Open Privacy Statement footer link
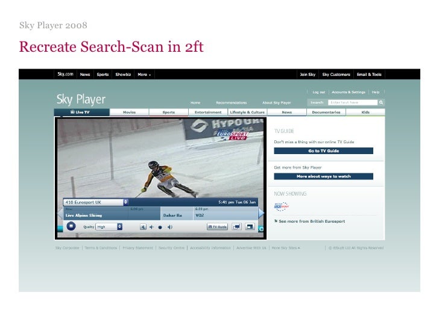439x310 pixels. click(137, 247)
